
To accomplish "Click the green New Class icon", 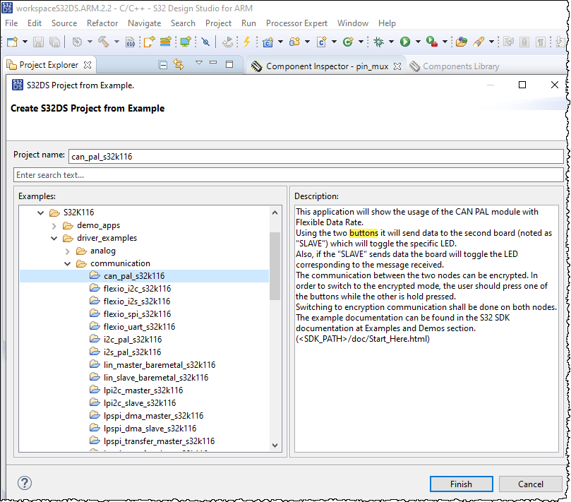I will (348, 42).
